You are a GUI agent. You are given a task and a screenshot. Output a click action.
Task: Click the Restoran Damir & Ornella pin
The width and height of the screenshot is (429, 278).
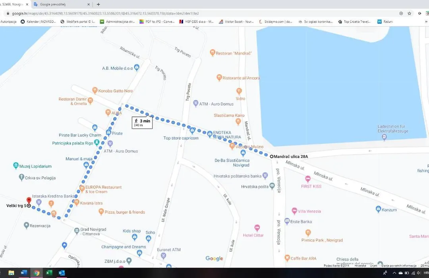(90, 101)
